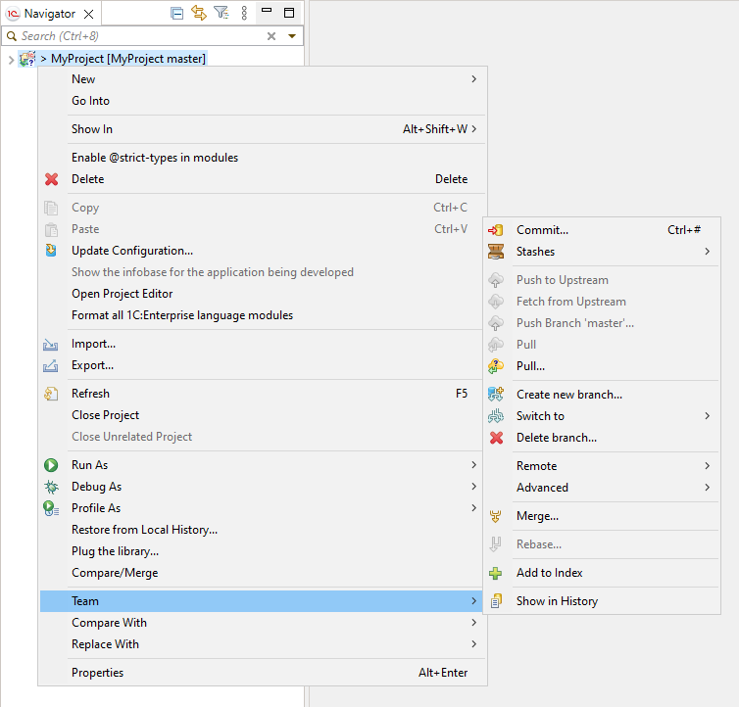The width and height of the screenshot is (739, 707).
Task: Click the Collapse All icon in Navigator toolbar
Action: pos(177,13)
